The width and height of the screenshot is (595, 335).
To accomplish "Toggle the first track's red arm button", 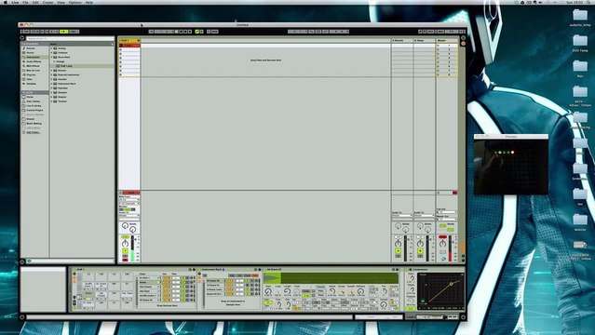I will coord(125,260).
